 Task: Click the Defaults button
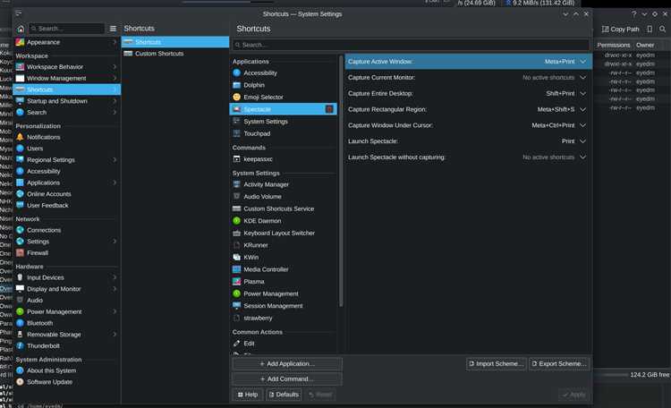(284, 395)
